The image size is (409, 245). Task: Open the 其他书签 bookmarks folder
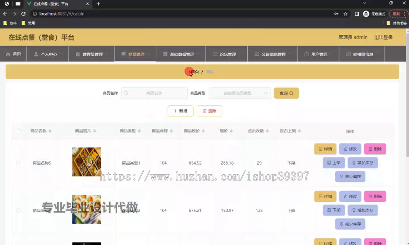[396, 23]
